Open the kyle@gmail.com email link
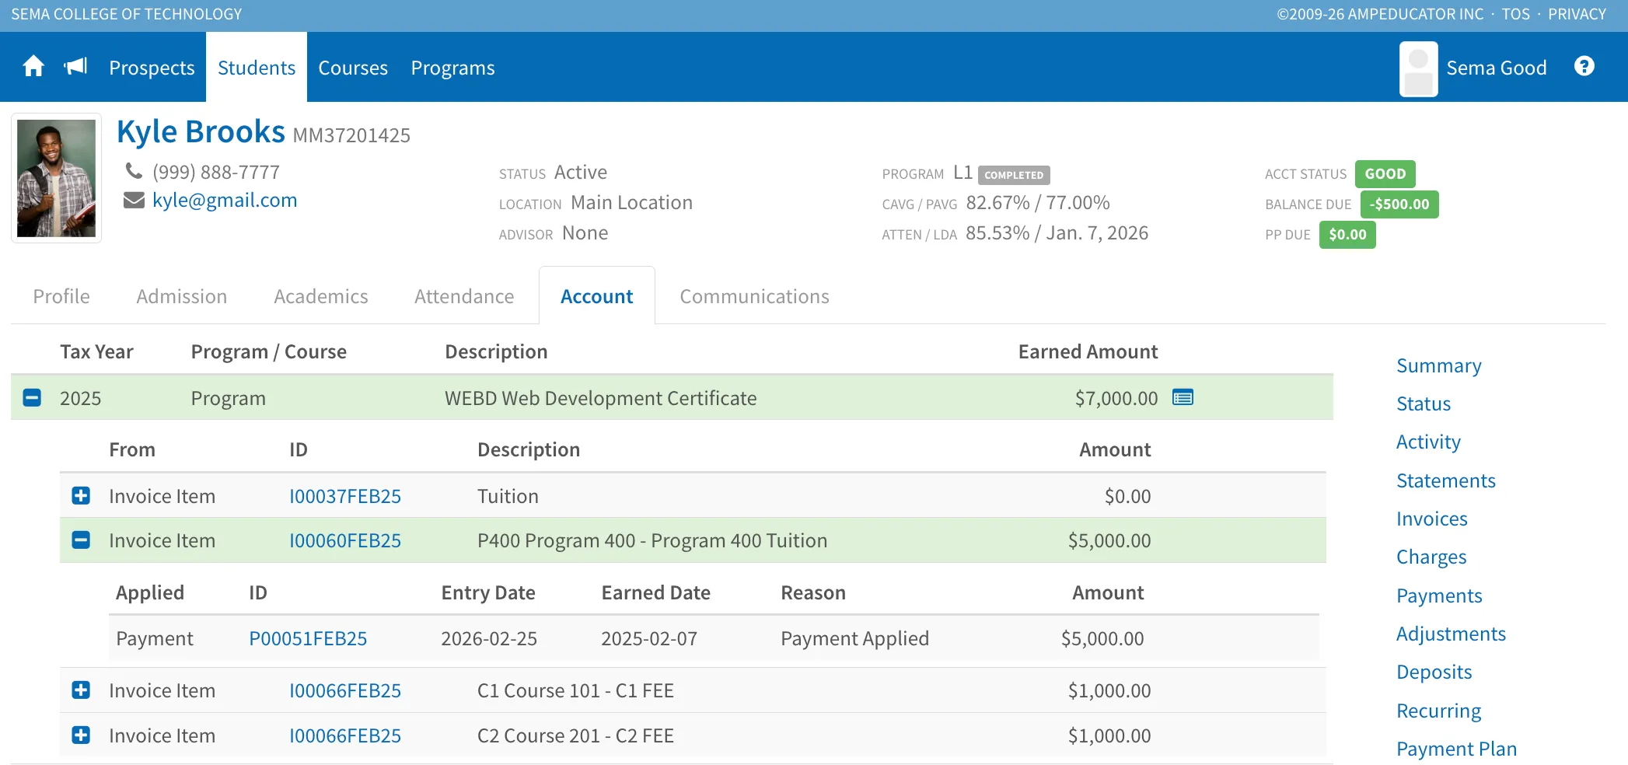 click(225, 200)
